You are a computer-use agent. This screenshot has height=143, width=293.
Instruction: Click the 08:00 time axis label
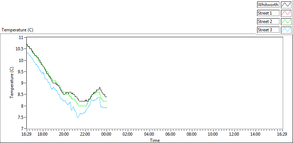[x=192, y=134]
